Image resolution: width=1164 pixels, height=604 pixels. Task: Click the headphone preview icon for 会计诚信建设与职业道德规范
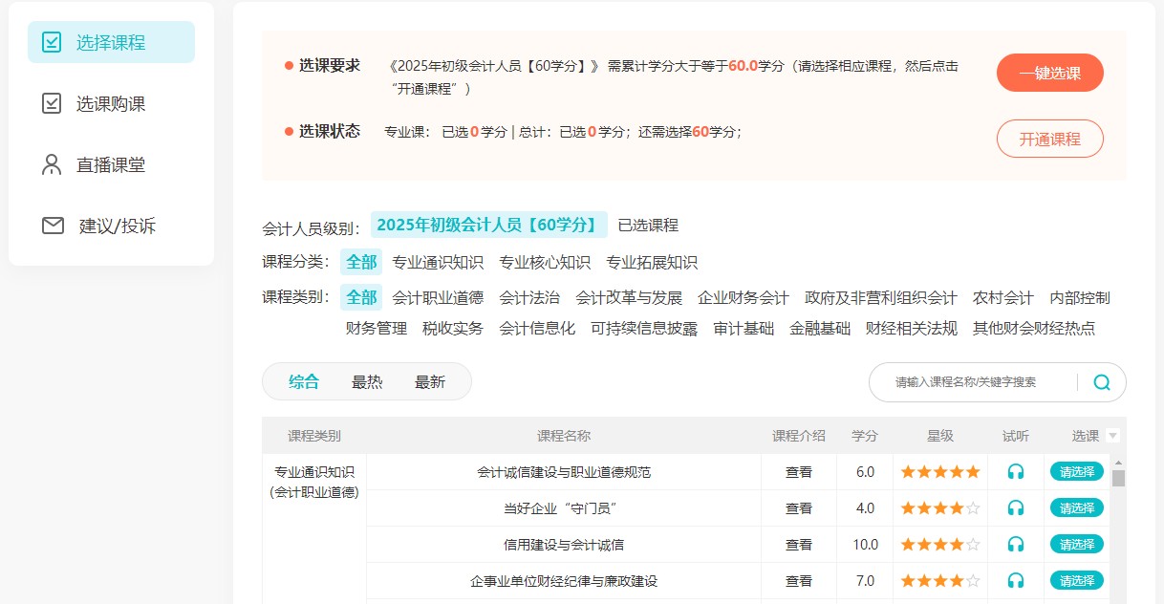tap(1015, 471)
